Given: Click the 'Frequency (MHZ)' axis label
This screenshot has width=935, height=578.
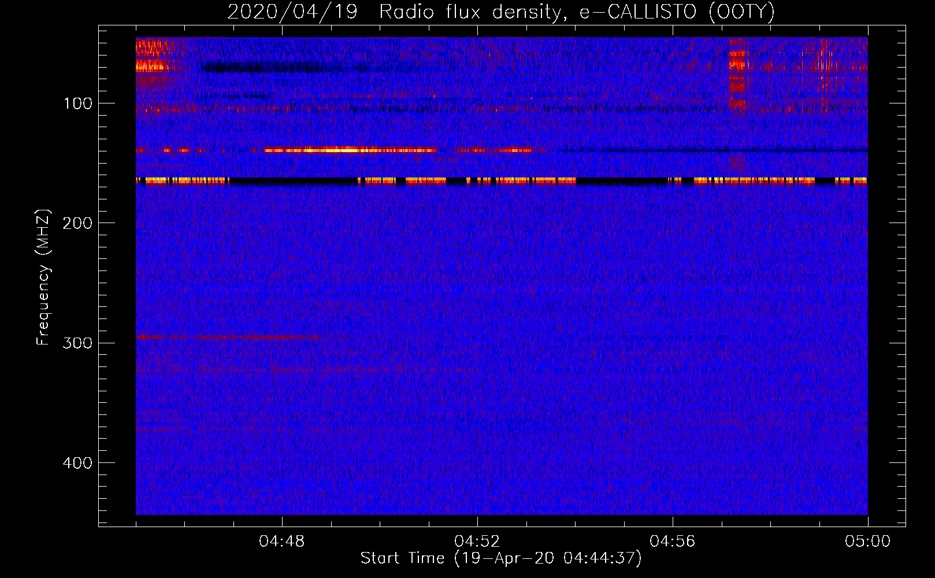Looking at the screenshot, I should [44, 277].
